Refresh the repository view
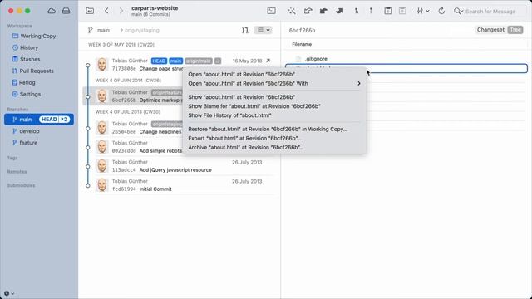This screenshot has width=532, height=299. tap(441, 11)
